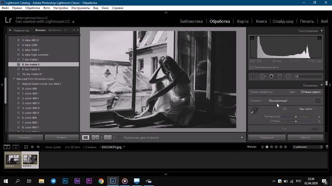Toggle the original photo checkbox under histogram
The height and width of the screenshot is (186, 332).
point(251,68)
